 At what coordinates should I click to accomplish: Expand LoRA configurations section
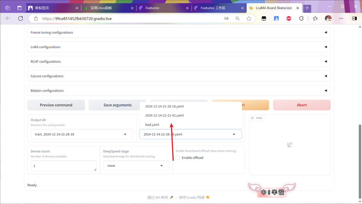pyautogui.click(x=179, y=47)
